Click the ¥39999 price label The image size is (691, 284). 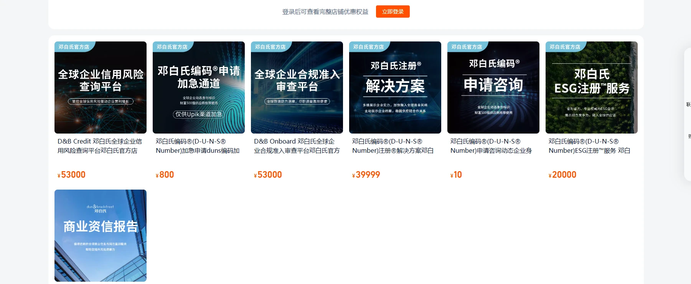(x=366, y=175)
